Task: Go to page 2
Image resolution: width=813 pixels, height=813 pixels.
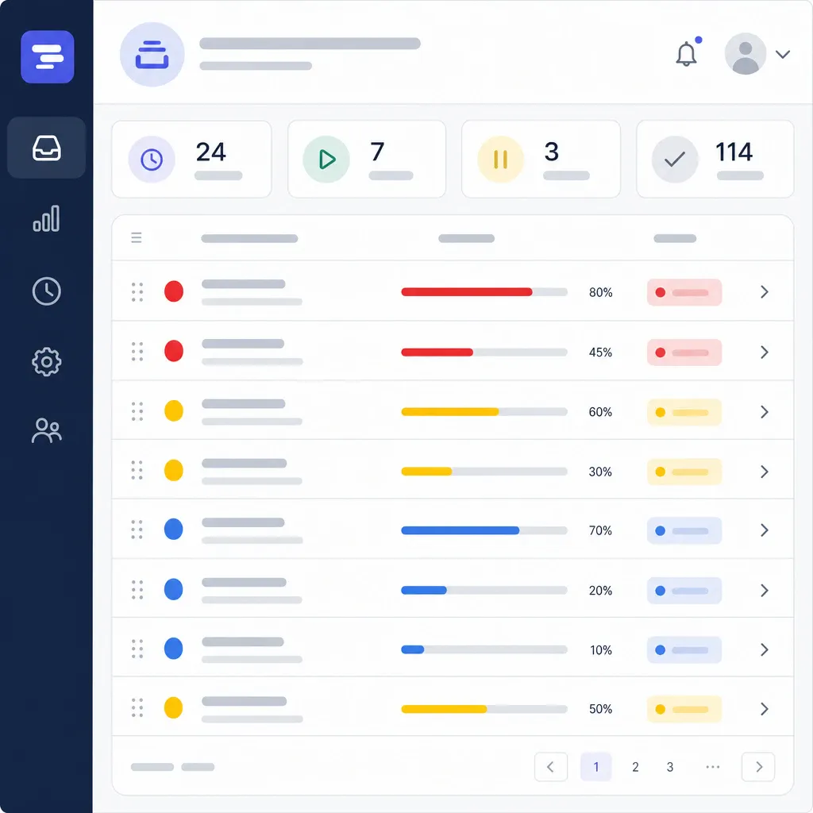Action: [x=635, y=767]
